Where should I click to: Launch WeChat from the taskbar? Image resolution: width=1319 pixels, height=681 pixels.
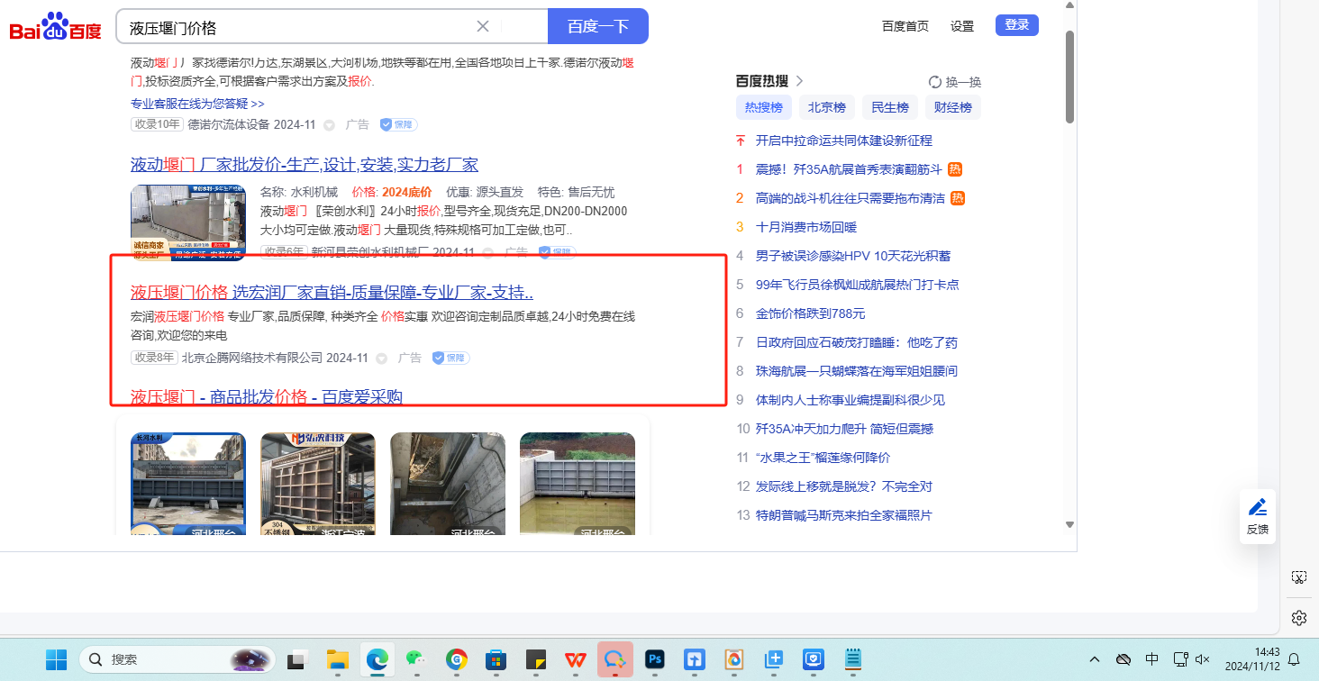414,659
